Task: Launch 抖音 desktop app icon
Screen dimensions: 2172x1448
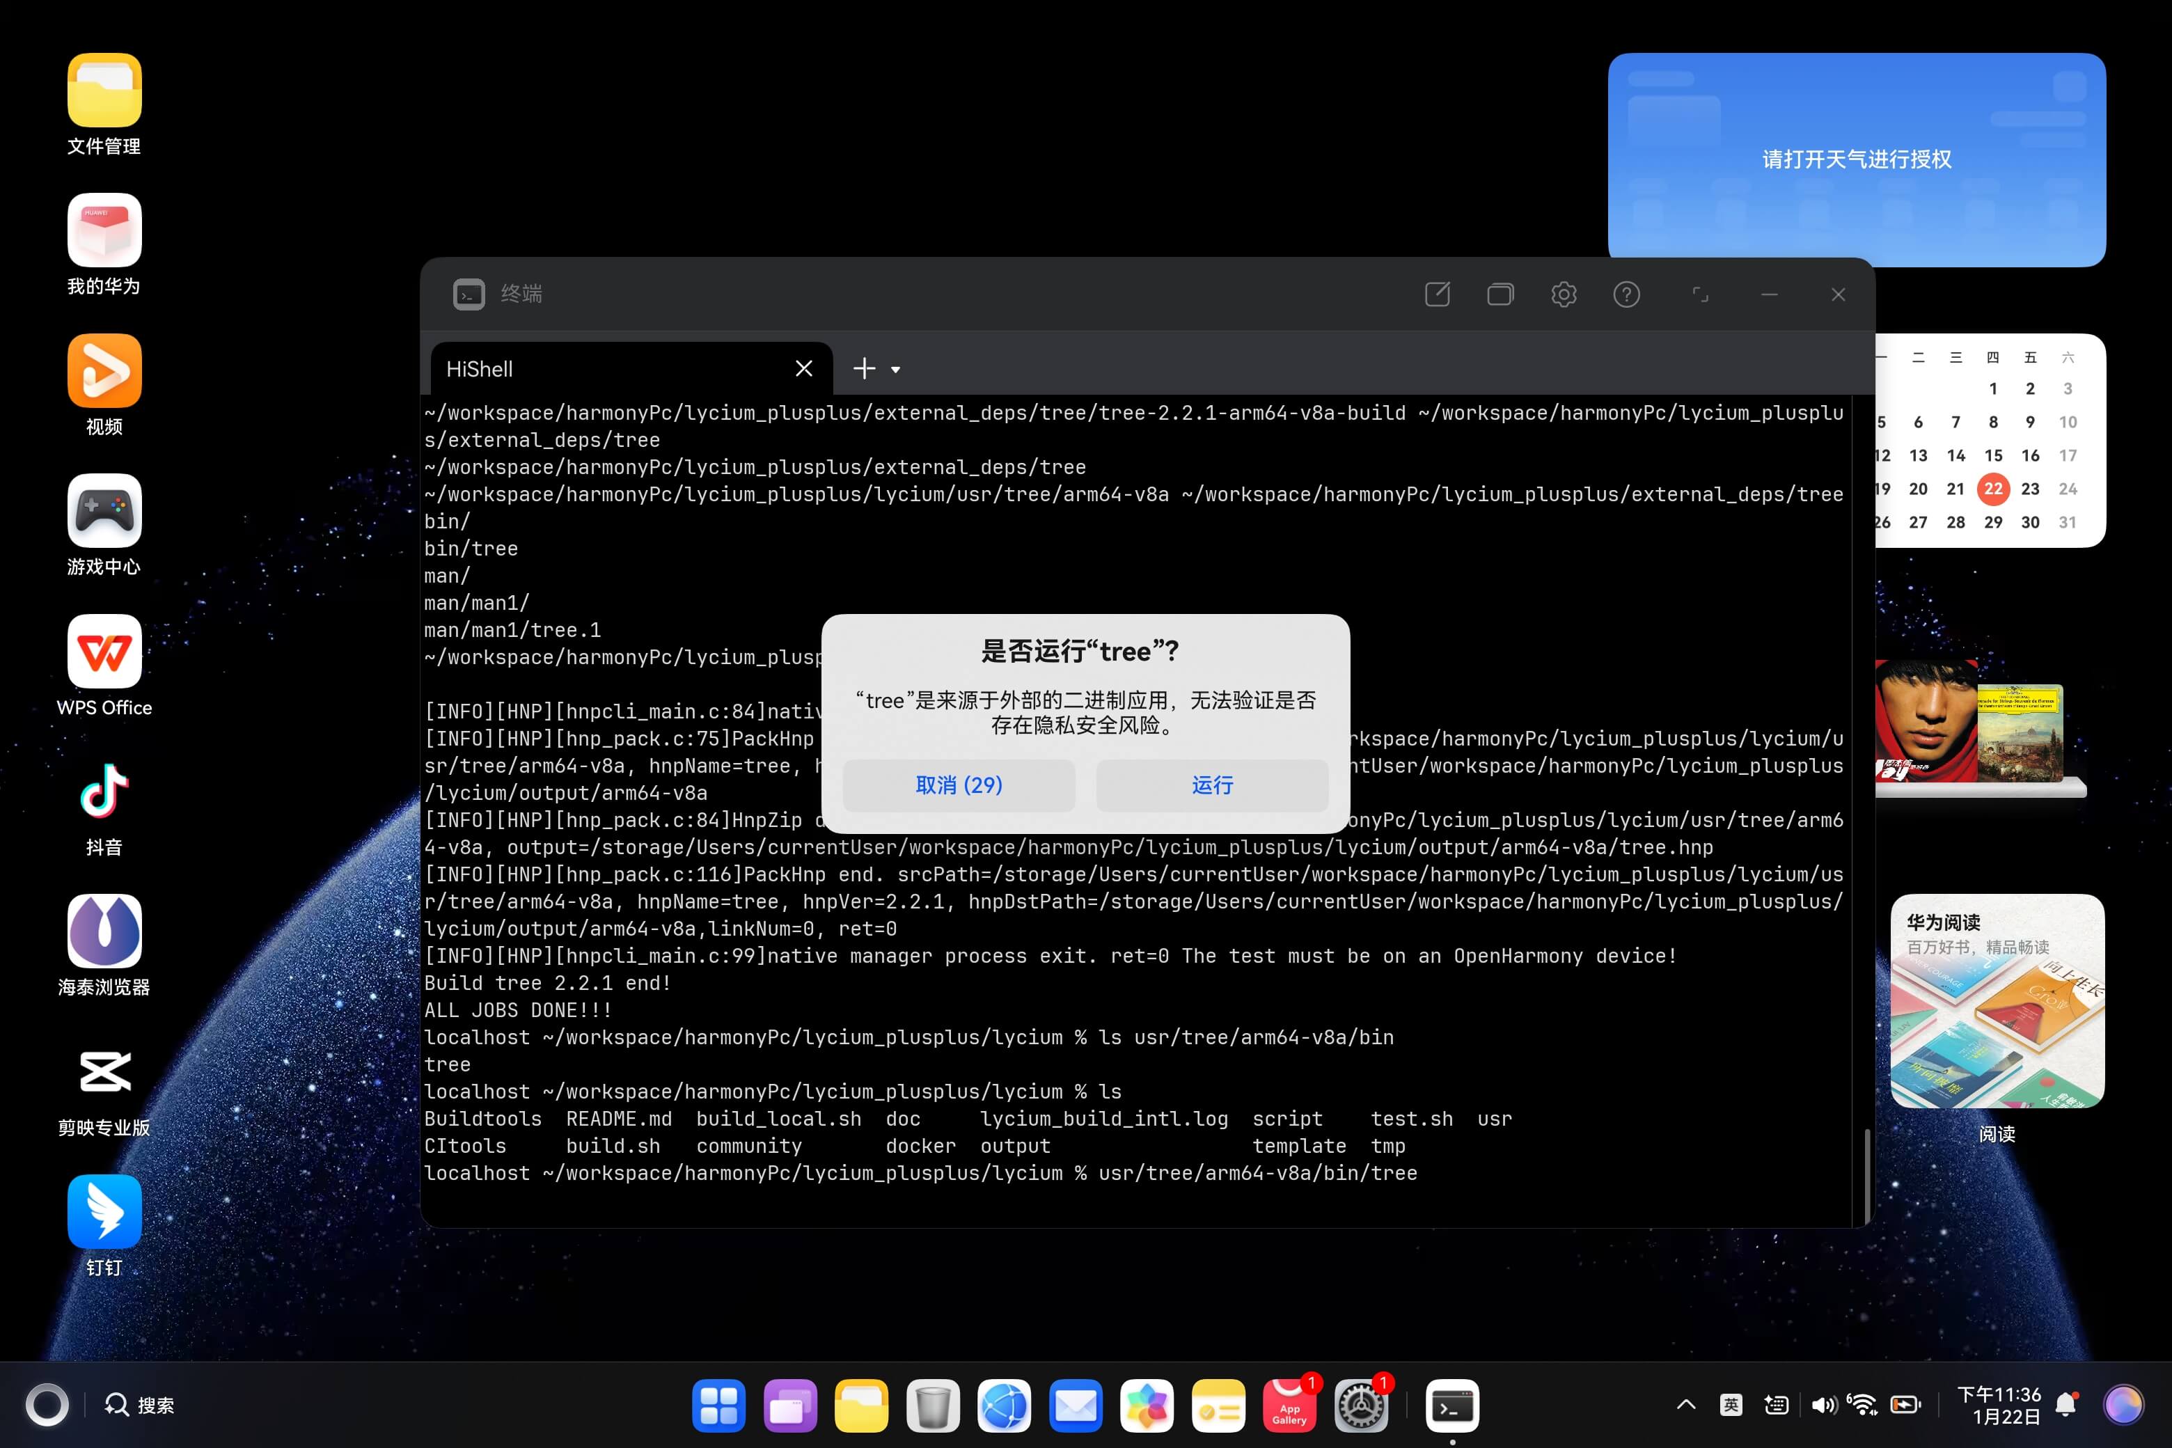Action: click(x=104, y=792)
